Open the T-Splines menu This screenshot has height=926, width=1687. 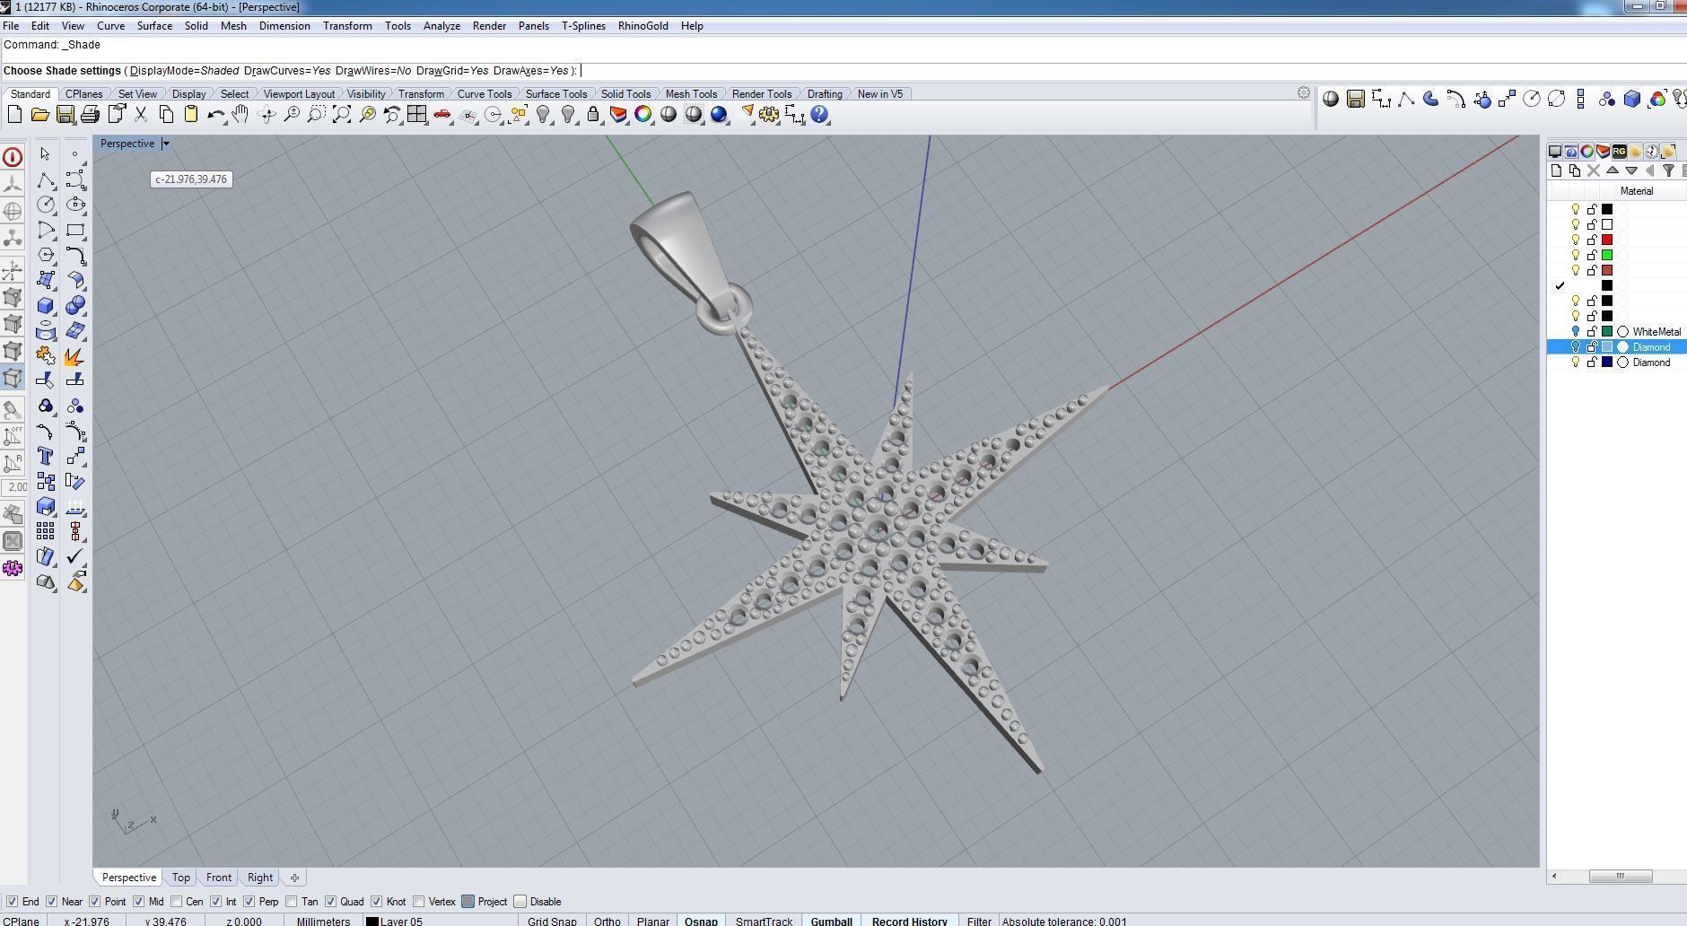[583, 26]
